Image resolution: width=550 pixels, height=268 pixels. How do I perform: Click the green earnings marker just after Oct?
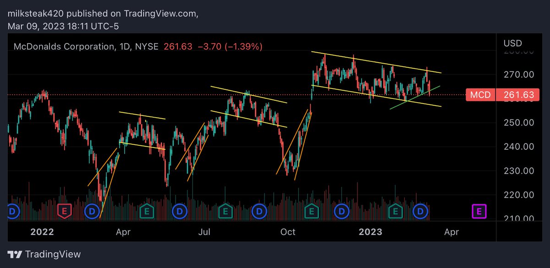[x=312, y=211]
